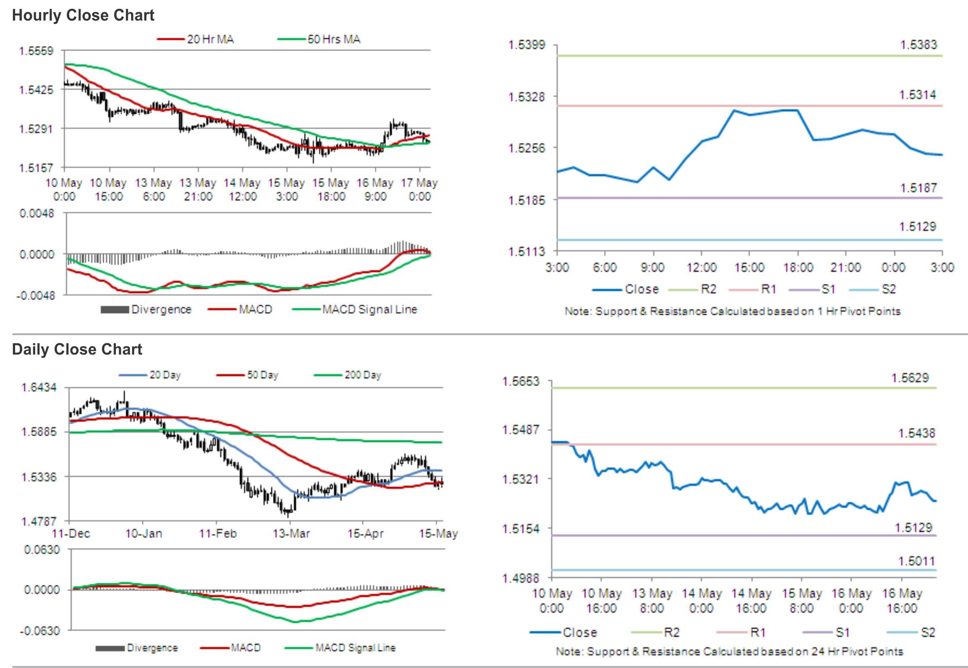Screen dimensions: 968x668
Task: Click the 11-Dec date label
Action: click(71, 534)
